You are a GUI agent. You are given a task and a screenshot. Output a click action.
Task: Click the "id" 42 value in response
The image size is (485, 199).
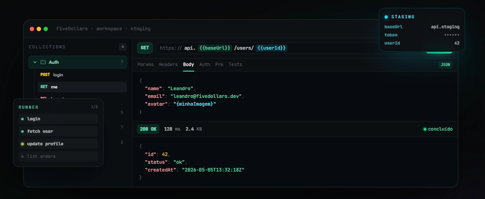coord(165,154)
